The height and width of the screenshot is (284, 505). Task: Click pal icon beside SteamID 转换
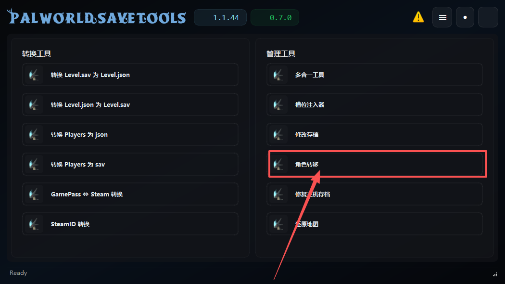(34, 224)
